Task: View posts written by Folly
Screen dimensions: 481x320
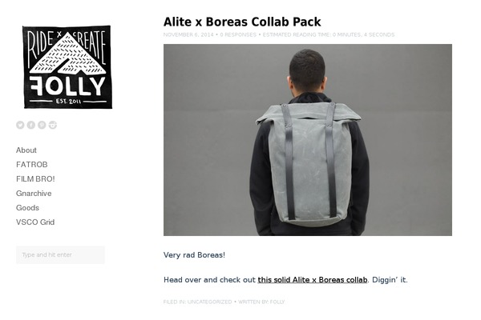Action: click(x=277, y=302)
